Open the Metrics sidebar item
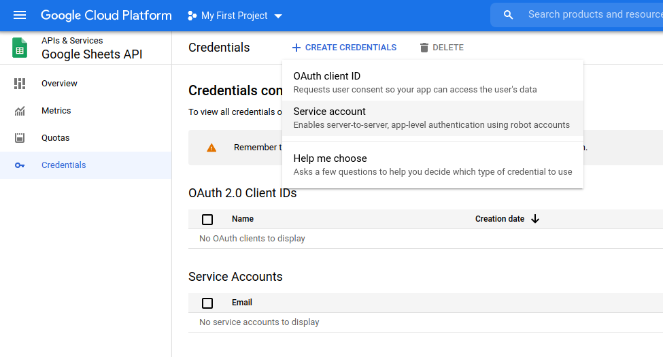Screen dimensions: 663x357 86,111
